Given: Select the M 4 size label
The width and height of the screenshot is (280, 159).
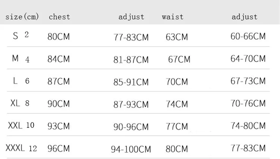Looking at the screenshot, I should coord(21,59).
